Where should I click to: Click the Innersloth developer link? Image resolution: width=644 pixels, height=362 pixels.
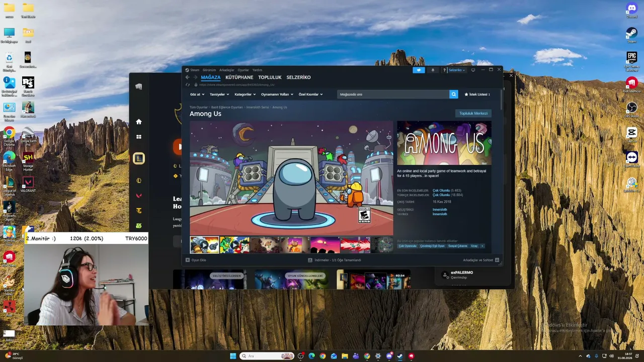point(440,210)
